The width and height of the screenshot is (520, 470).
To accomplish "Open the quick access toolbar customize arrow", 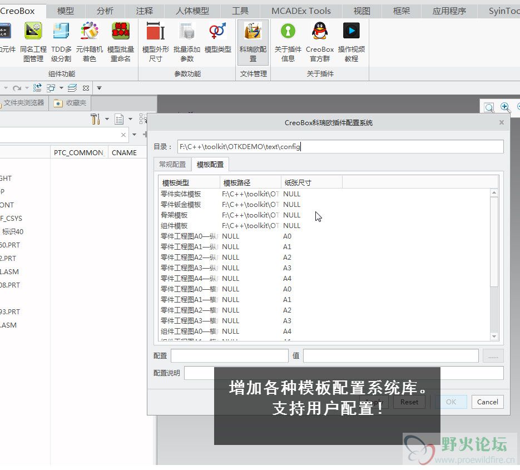I will [x=99, y=88].
